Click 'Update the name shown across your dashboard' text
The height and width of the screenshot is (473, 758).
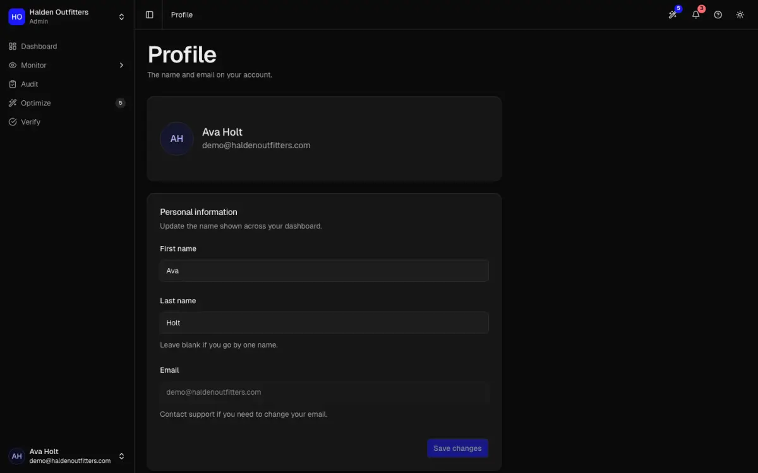(241, 226)
